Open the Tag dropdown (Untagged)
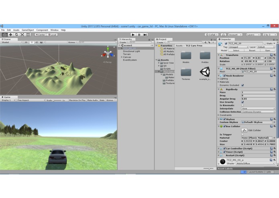The image size is (279, 198). point(238,47)
